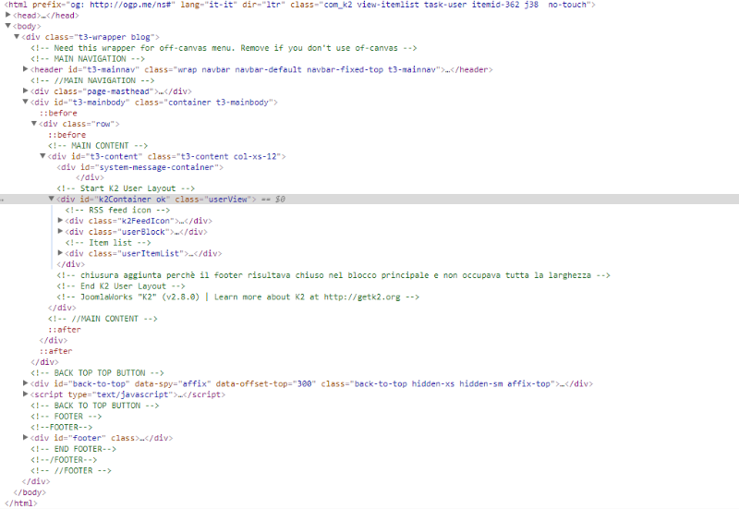
Task: Collapse the t3-wrapper blog div arrow
Action: point(17,37)
